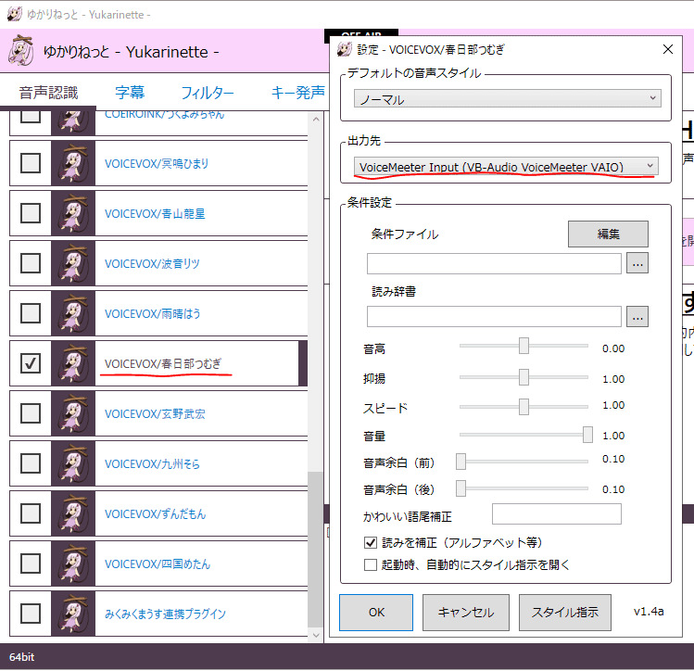This screenshot has width=694, height=671.
Task: Click the plugin list scroll-down arrow
Action: (x=316, y=635)
